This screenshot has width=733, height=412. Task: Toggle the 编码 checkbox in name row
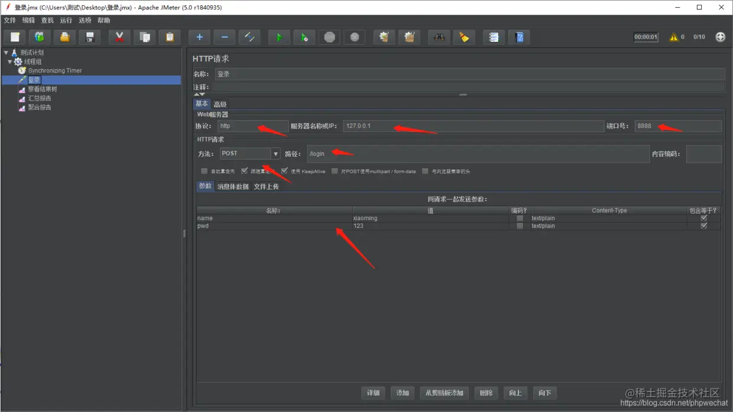(x=520, y=218)
